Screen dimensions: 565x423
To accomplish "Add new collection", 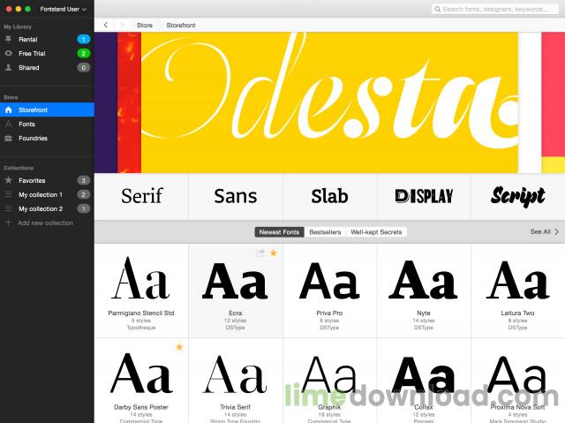I will [44, 223].
